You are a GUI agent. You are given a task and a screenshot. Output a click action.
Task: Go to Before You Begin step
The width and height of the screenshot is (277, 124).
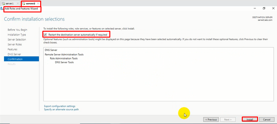point(17,30)
